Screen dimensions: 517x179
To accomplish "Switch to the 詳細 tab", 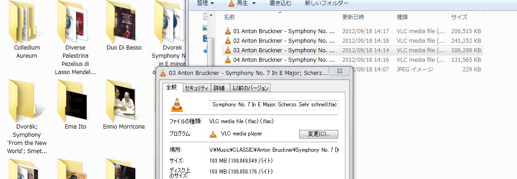I will tap(219, 88).
